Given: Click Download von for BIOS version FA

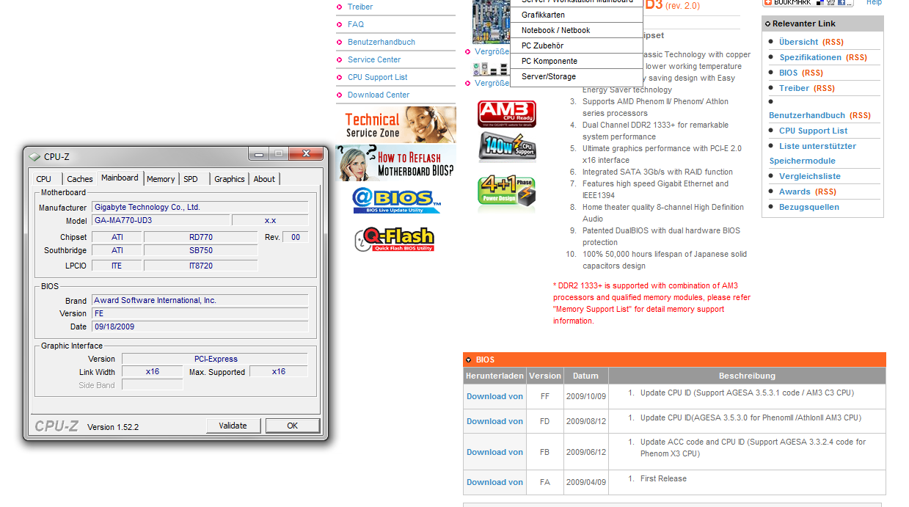Looking at the screenshot, I should click(x=495, y=482).
